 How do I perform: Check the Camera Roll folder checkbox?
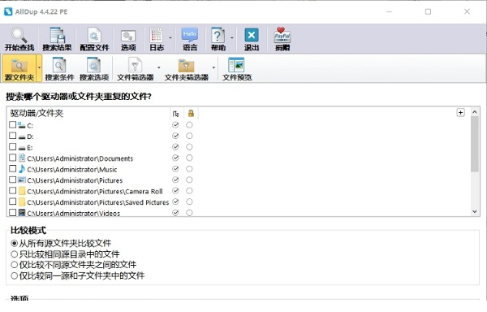(x=12, y=190)
